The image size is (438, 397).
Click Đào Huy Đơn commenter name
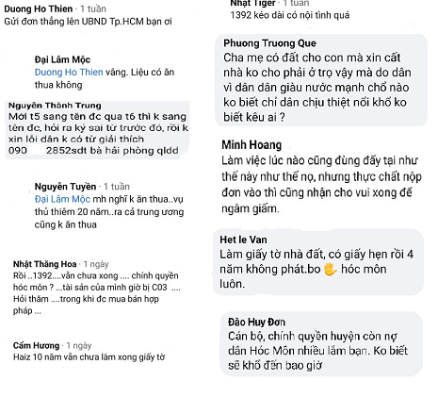point(256,322)
